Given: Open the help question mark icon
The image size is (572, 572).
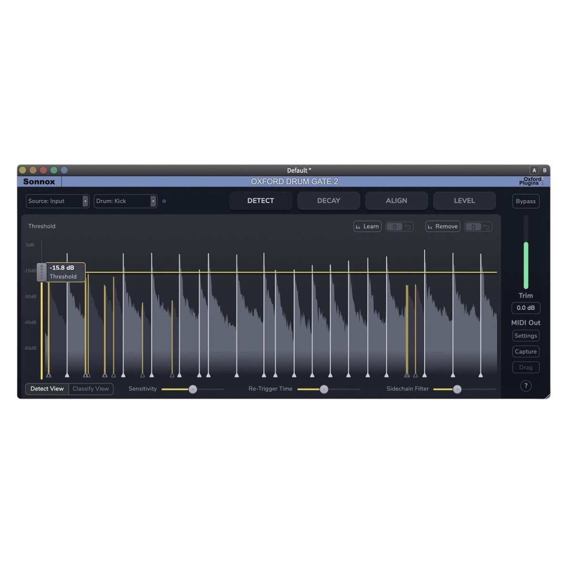Looking at the screenshot, I should 526,386.
